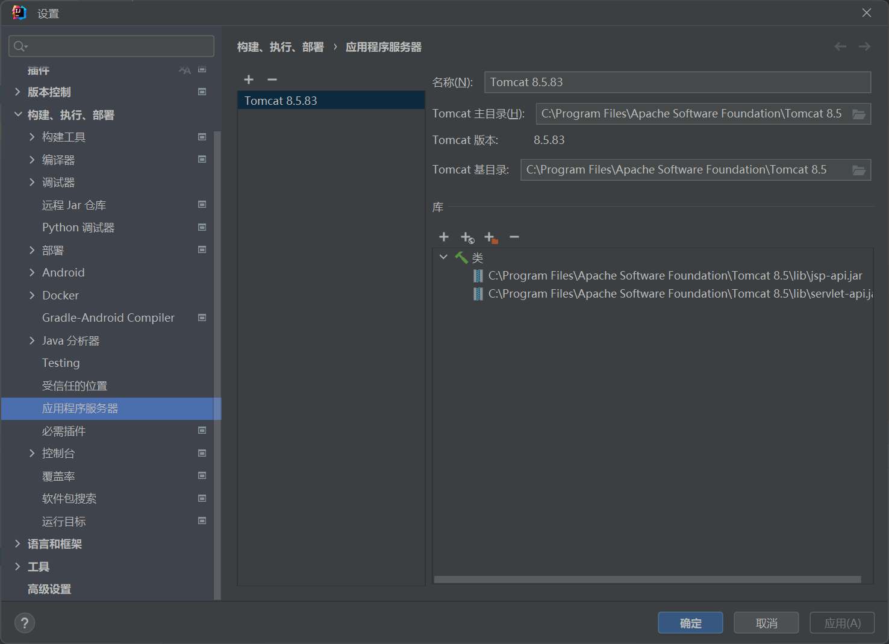Click 构建、执行、部署 breadcrumb
889x644 pixels.
[x=281, y=47]
